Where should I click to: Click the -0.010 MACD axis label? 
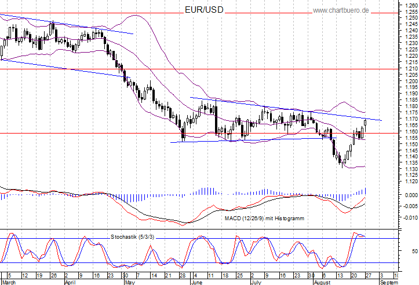pos(409,218)
